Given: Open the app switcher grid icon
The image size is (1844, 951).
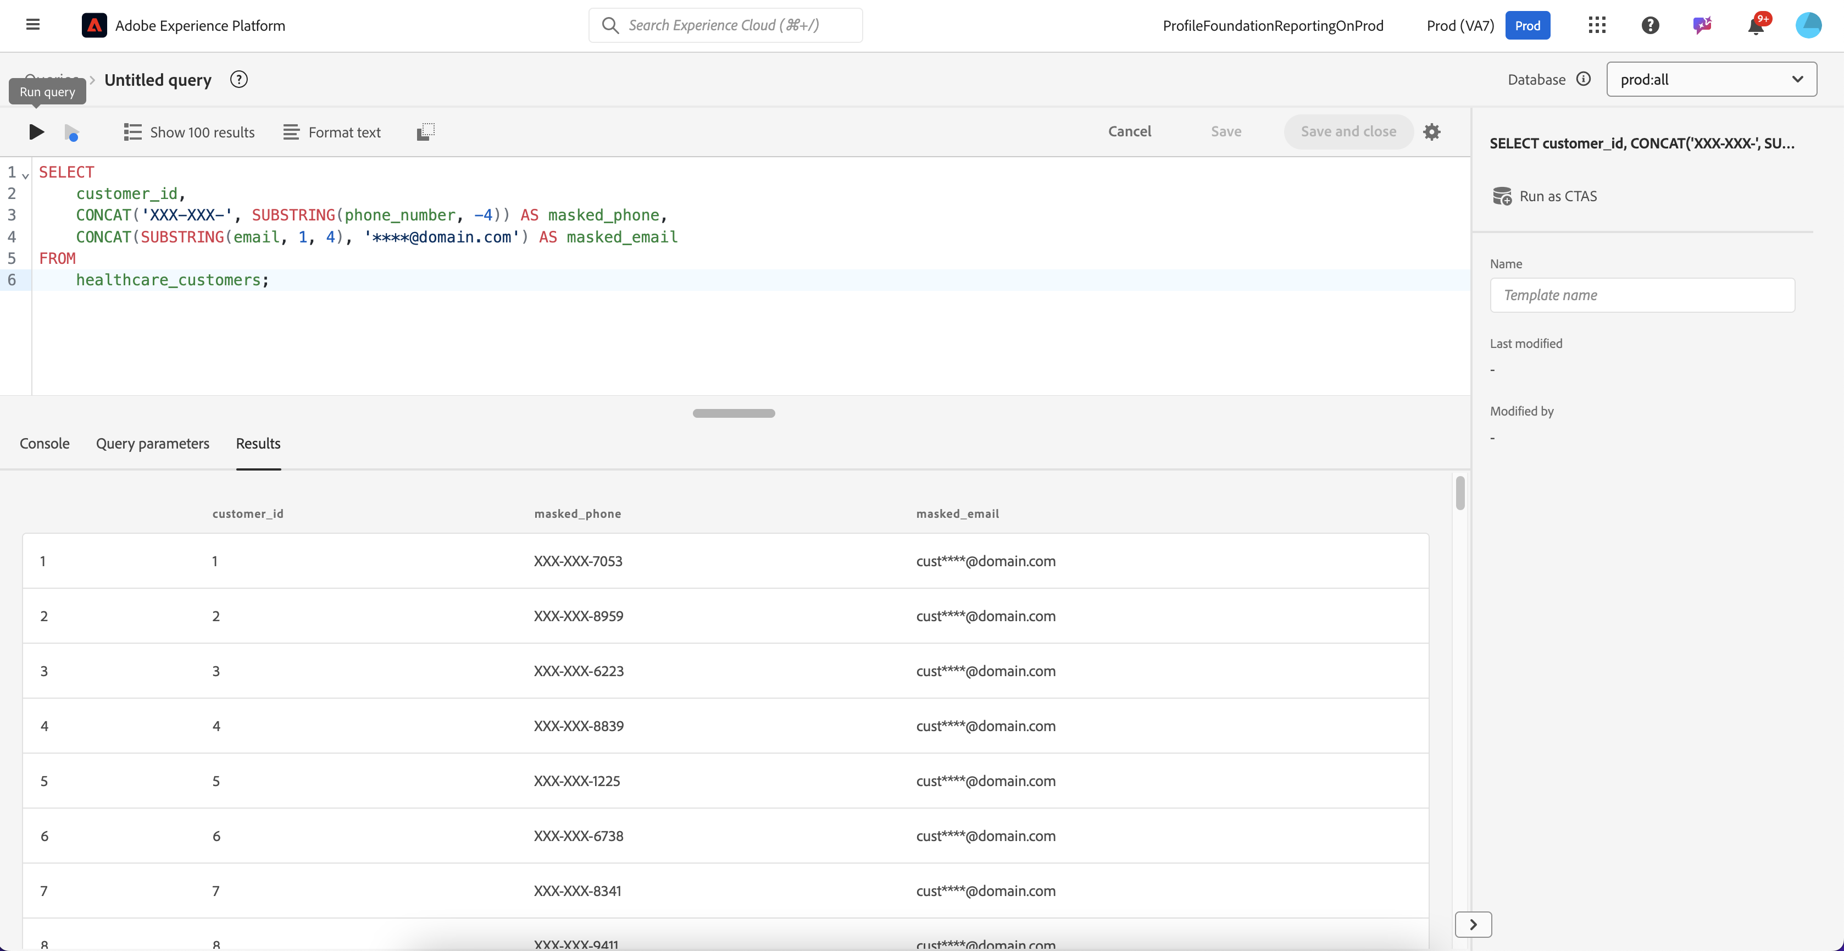Looking at the screenshot, I should click(x=1597, y=26).
